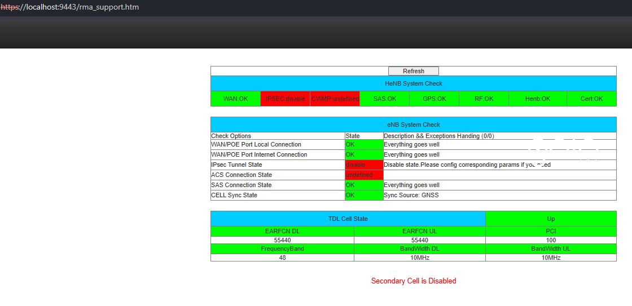This screenshot has width=632, height=306.
Task: Select the Henb:OK status cell
Action: pos(537,99)
